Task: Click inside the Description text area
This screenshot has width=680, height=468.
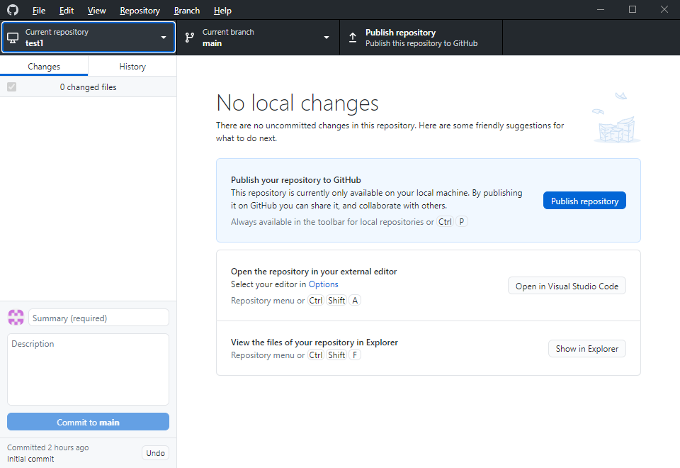Action: pos(88,369)
